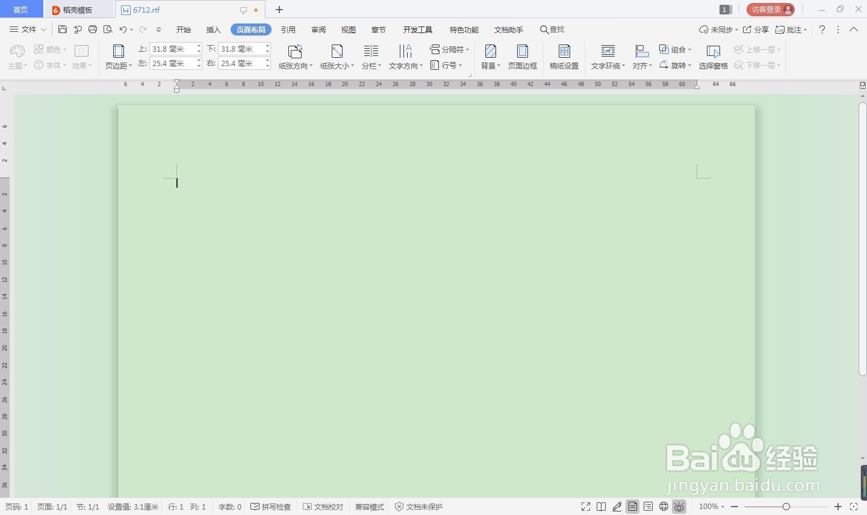
Task: Switch to the 开发工具 ribbon tab
Action: coord(418,29)
